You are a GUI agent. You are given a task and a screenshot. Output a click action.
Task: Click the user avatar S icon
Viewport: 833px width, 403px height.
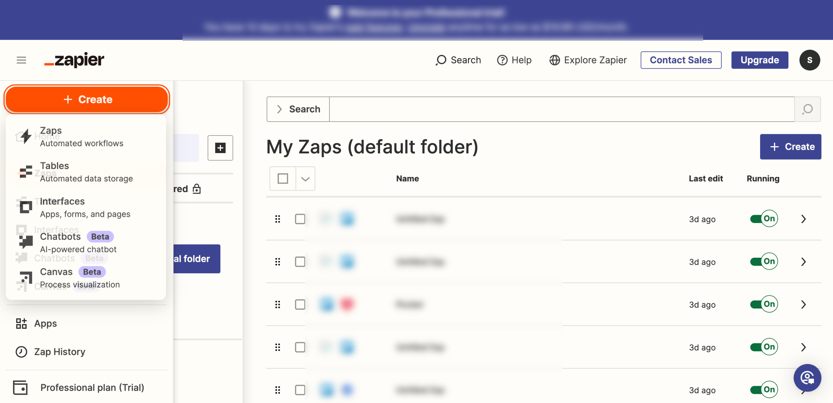[x=810, y=60]
